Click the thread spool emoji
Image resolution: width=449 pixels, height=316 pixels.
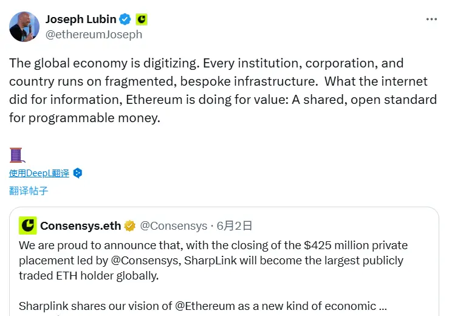16,154
